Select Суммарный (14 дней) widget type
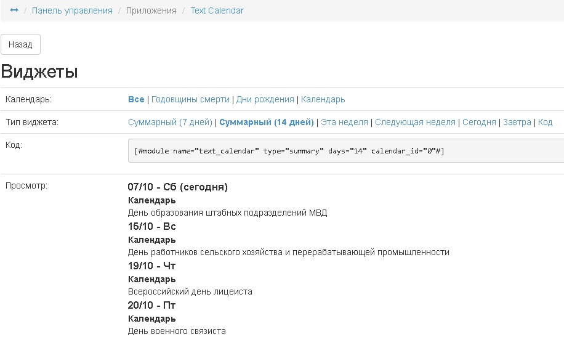The height and width of the screenshot is (350, 564). (267, 122)
